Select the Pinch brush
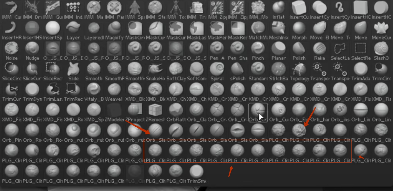The height and width of the screenshot is (191, 393). (258, 51)
